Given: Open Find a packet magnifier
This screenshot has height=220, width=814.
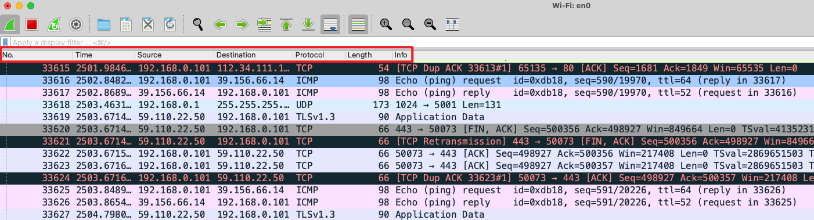Looking at the screenshot, I should pos(199,24).
